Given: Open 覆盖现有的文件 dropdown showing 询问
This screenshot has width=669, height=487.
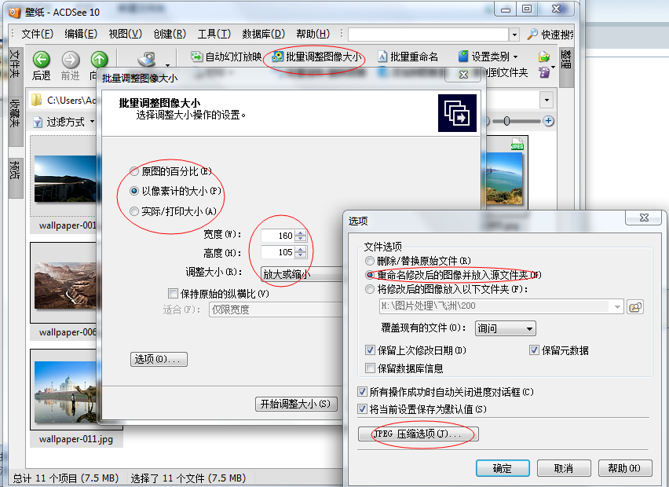Looking at the screenshot, I should pos(505,328).
